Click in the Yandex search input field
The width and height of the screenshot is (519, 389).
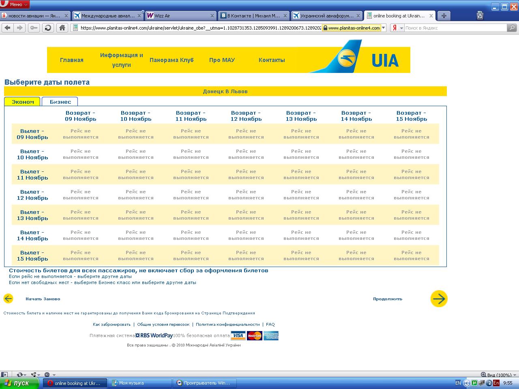pos(454,28)
